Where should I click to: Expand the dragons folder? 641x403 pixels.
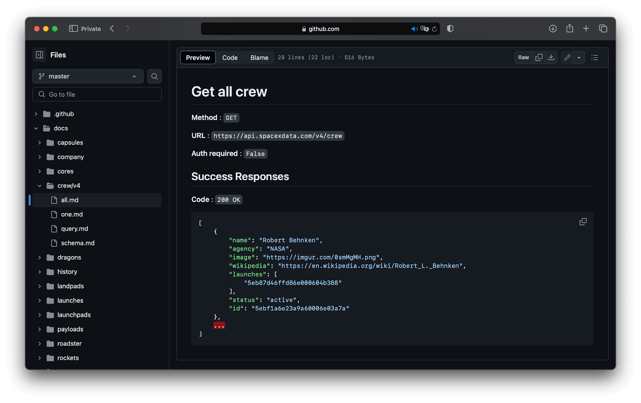coord(40,258)
